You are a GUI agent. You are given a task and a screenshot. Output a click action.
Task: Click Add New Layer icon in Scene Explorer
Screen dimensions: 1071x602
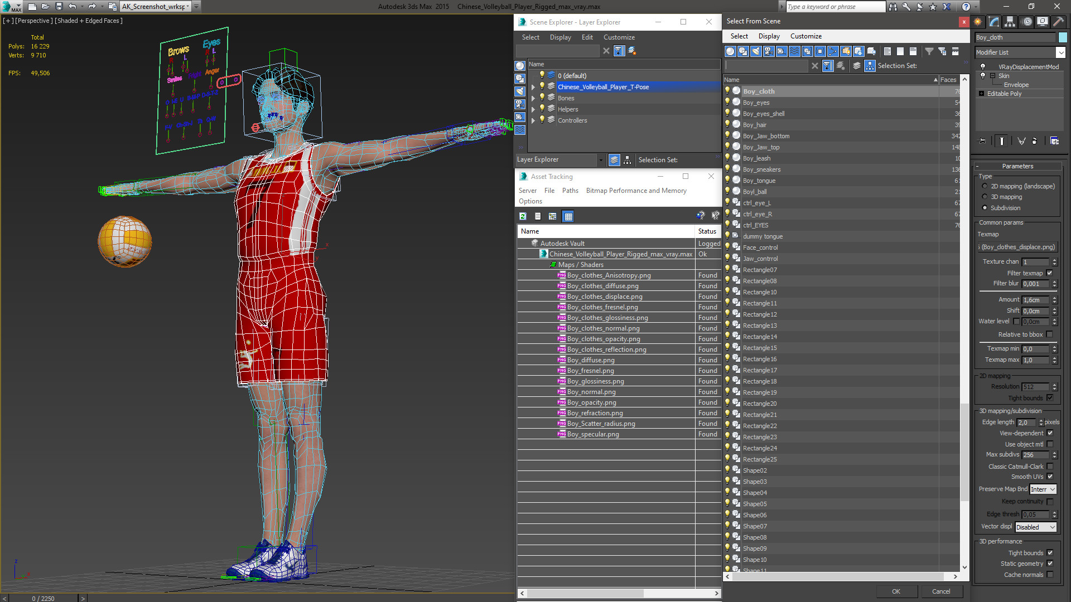632,51
